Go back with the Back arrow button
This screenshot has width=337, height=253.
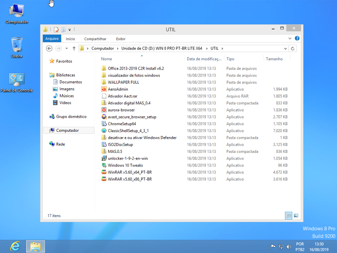(49, 48)
